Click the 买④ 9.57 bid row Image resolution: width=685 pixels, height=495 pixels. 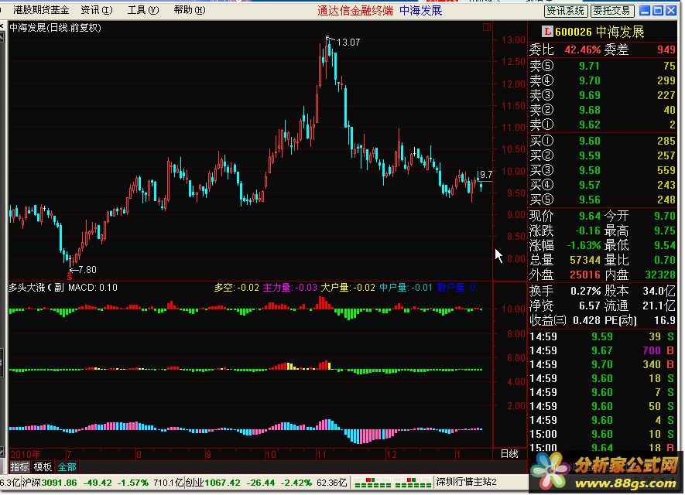(602, 186)
